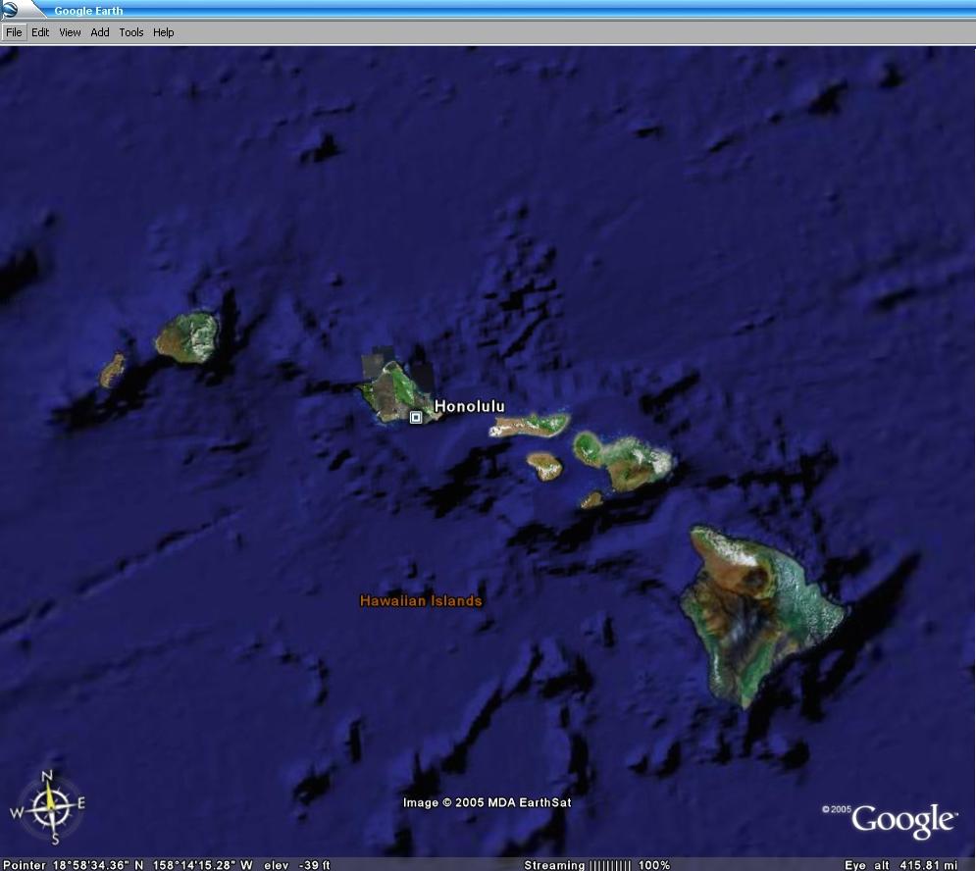
Task: Open the Add menu
Action: [x=100, y=32]
